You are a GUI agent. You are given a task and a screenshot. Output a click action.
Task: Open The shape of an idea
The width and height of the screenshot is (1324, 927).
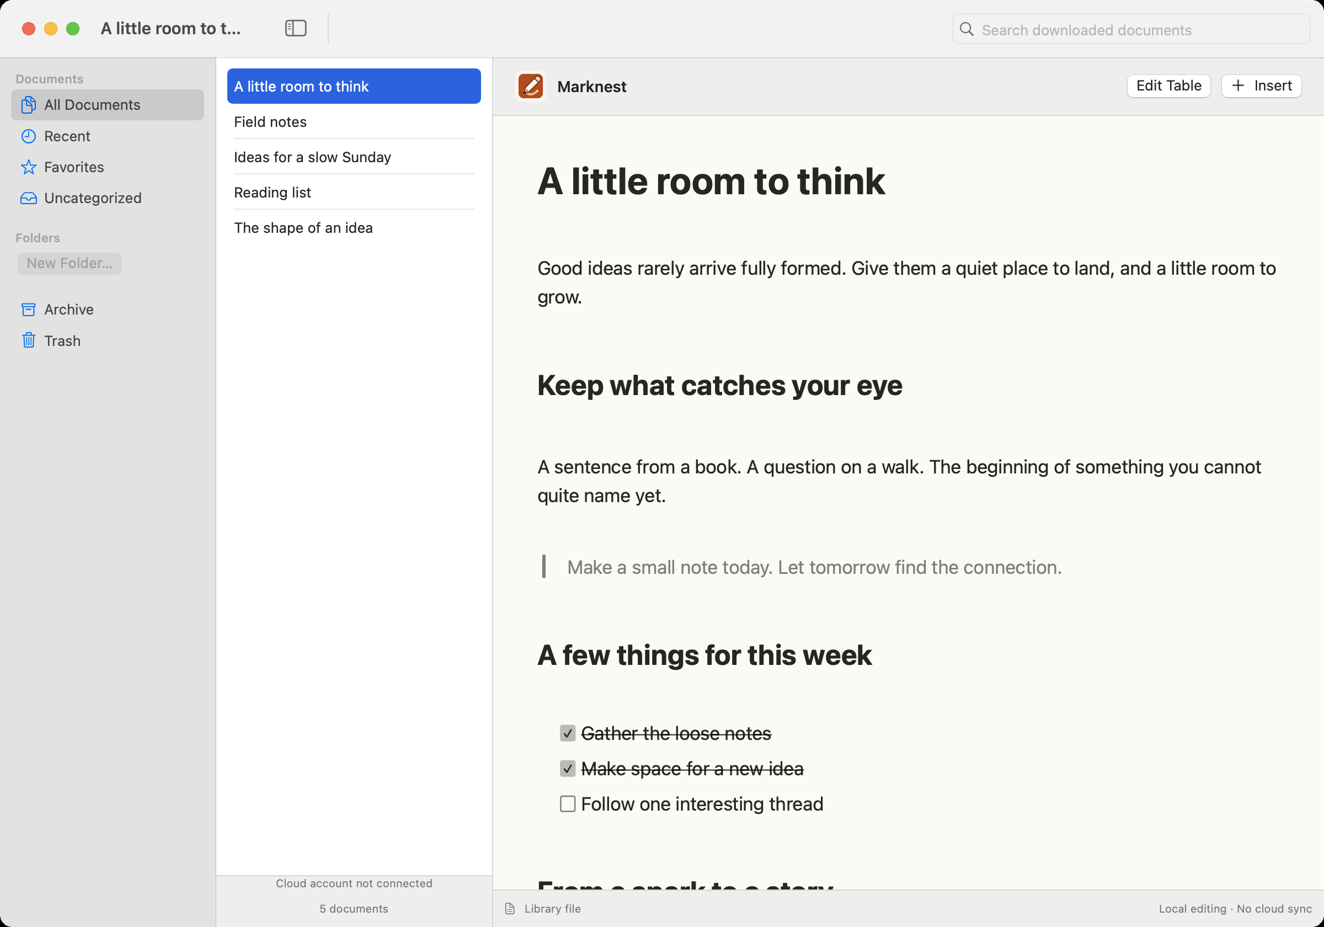[x=354, y=228]
